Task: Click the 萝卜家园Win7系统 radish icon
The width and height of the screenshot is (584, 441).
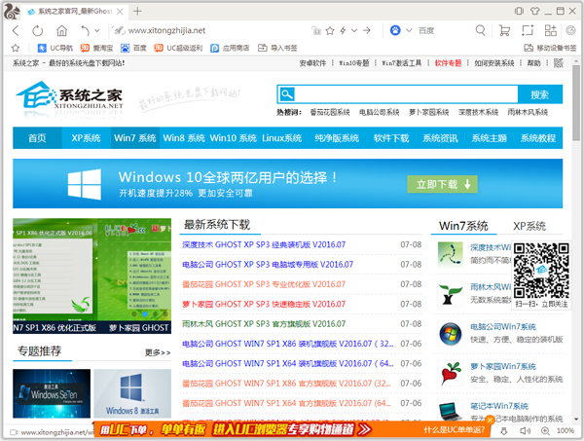Action: click(451, 373)
